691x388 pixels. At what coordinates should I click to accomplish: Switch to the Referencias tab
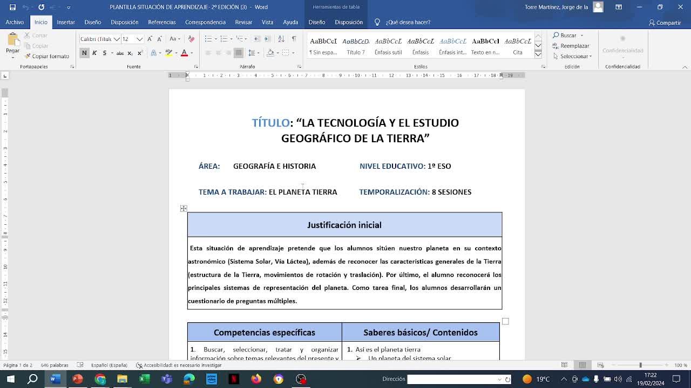(x=162, y=22)
